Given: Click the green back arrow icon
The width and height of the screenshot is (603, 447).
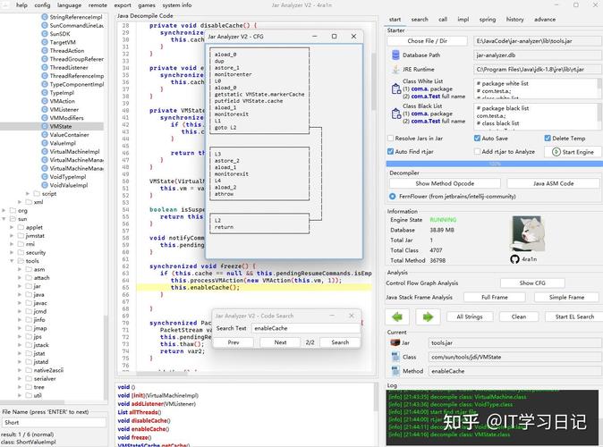Looking at the screenshot, I should (397, 316).
